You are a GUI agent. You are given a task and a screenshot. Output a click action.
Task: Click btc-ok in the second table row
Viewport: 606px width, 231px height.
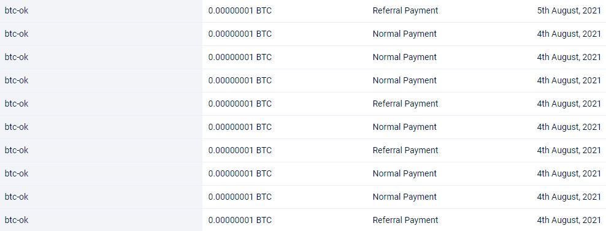coord(17,34)
